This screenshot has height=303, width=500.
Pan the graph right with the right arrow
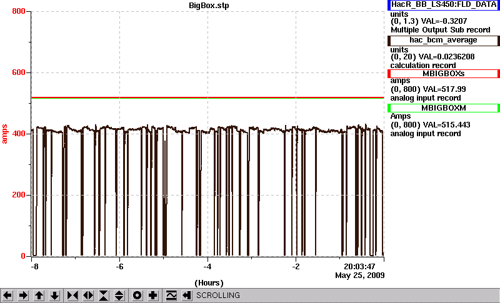click(23, 296)
